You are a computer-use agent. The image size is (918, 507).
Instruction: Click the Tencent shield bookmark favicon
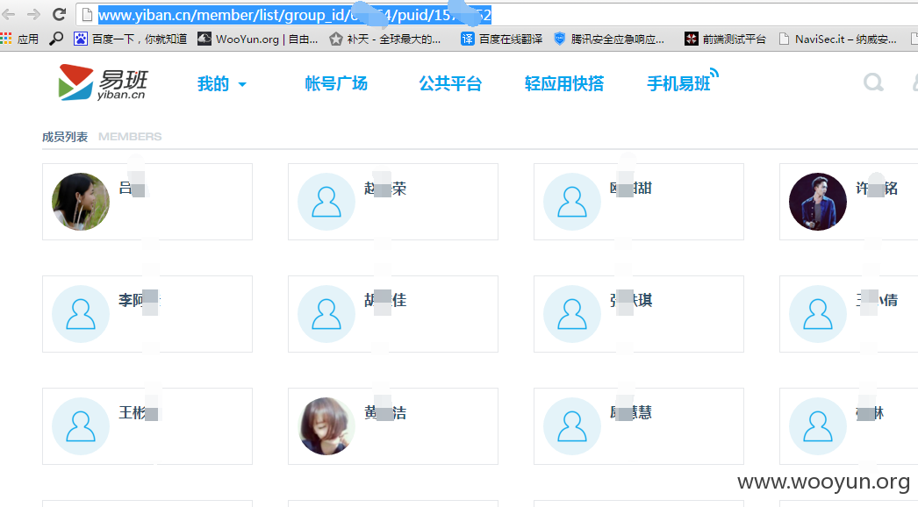click(x=560, y=39)
